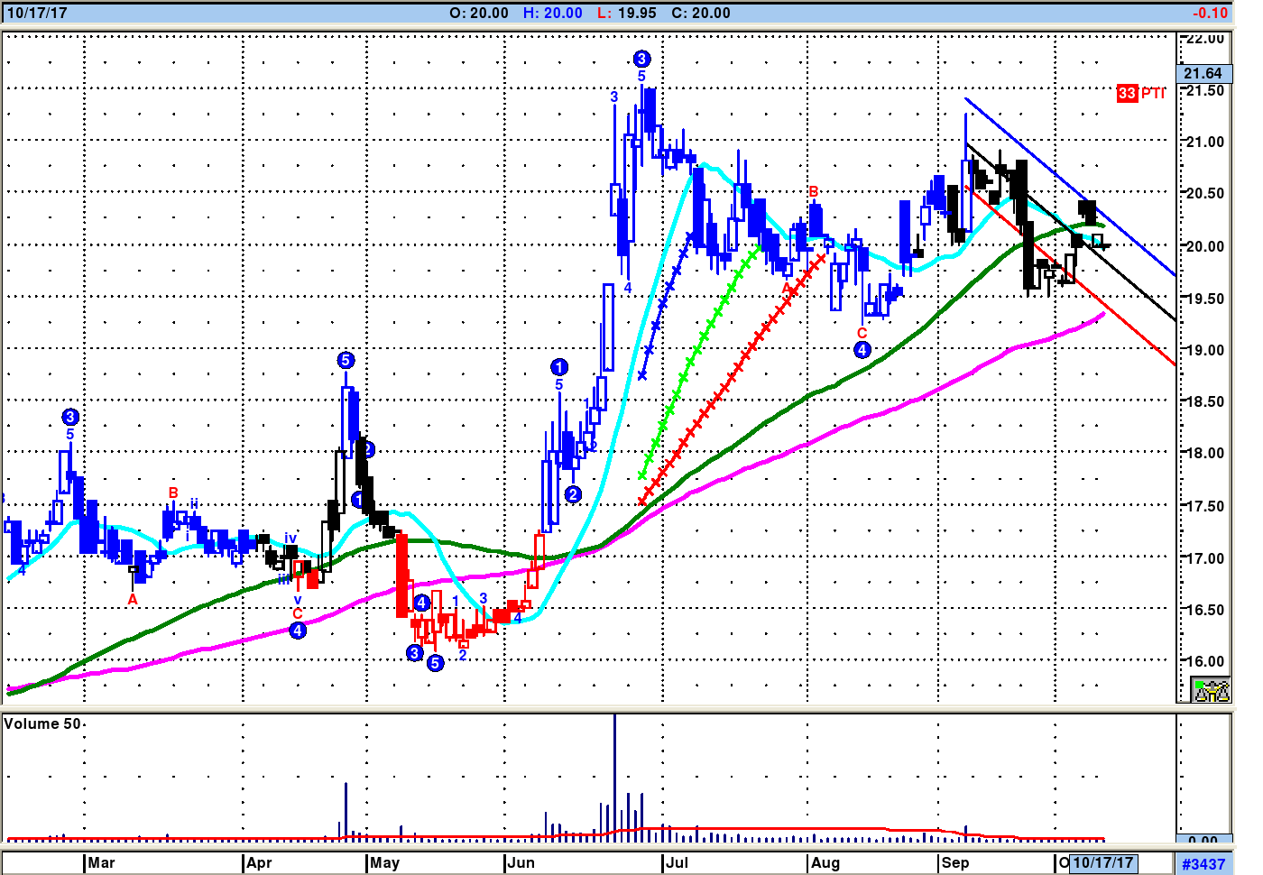Click the red B label in early August
The image size is (1263, 875).
tap(814, 191)
